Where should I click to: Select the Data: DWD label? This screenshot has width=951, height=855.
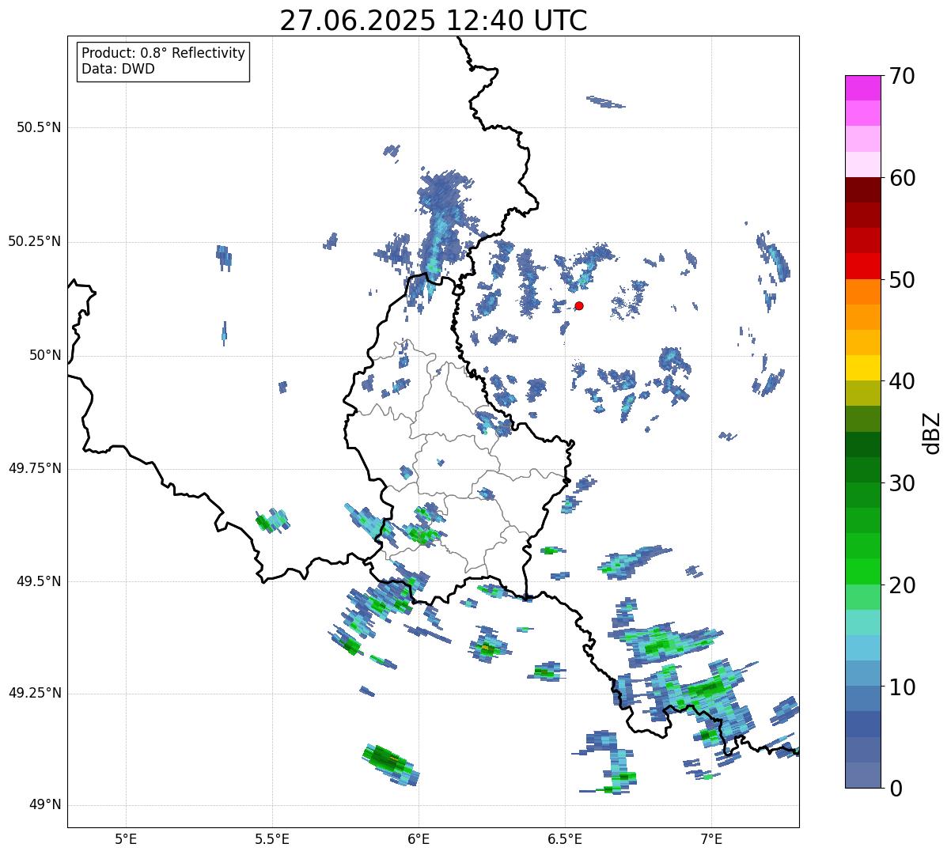click(x=118, y=69)
